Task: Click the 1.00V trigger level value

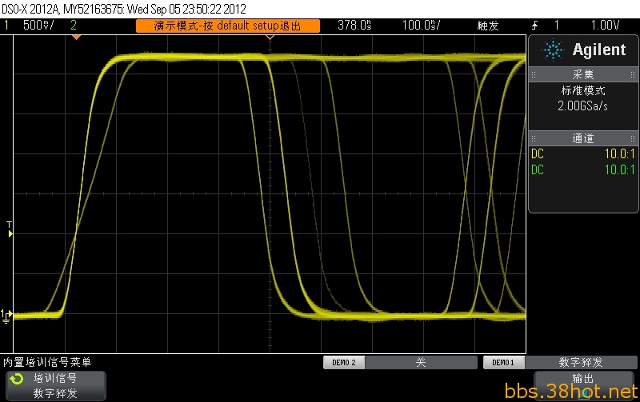Action: tap(606, 26)
